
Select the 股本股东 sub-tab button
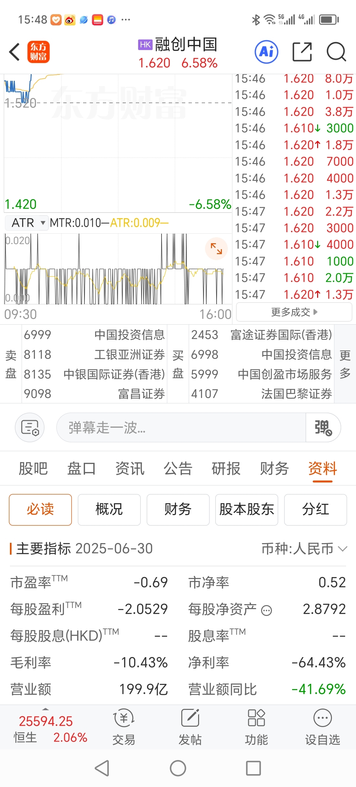pos(247,510)
